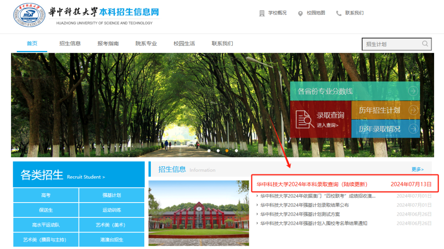Click the date 2024年07月13日
Viewport: 444px width, 249px height.
point(411,184)
